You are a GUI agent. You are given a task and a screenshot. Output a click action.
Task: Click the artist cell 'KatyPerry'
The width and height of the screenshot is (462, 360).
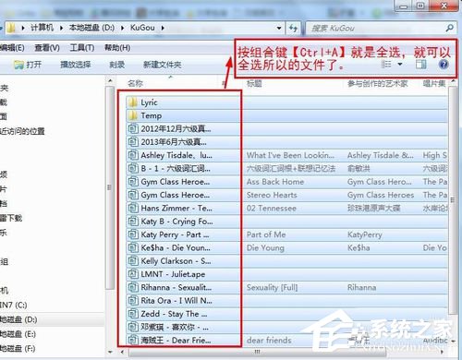point(365,234)
